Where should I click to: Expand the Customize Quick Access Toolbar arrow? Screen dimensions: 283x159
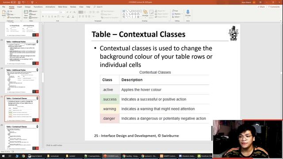point(36,2)
